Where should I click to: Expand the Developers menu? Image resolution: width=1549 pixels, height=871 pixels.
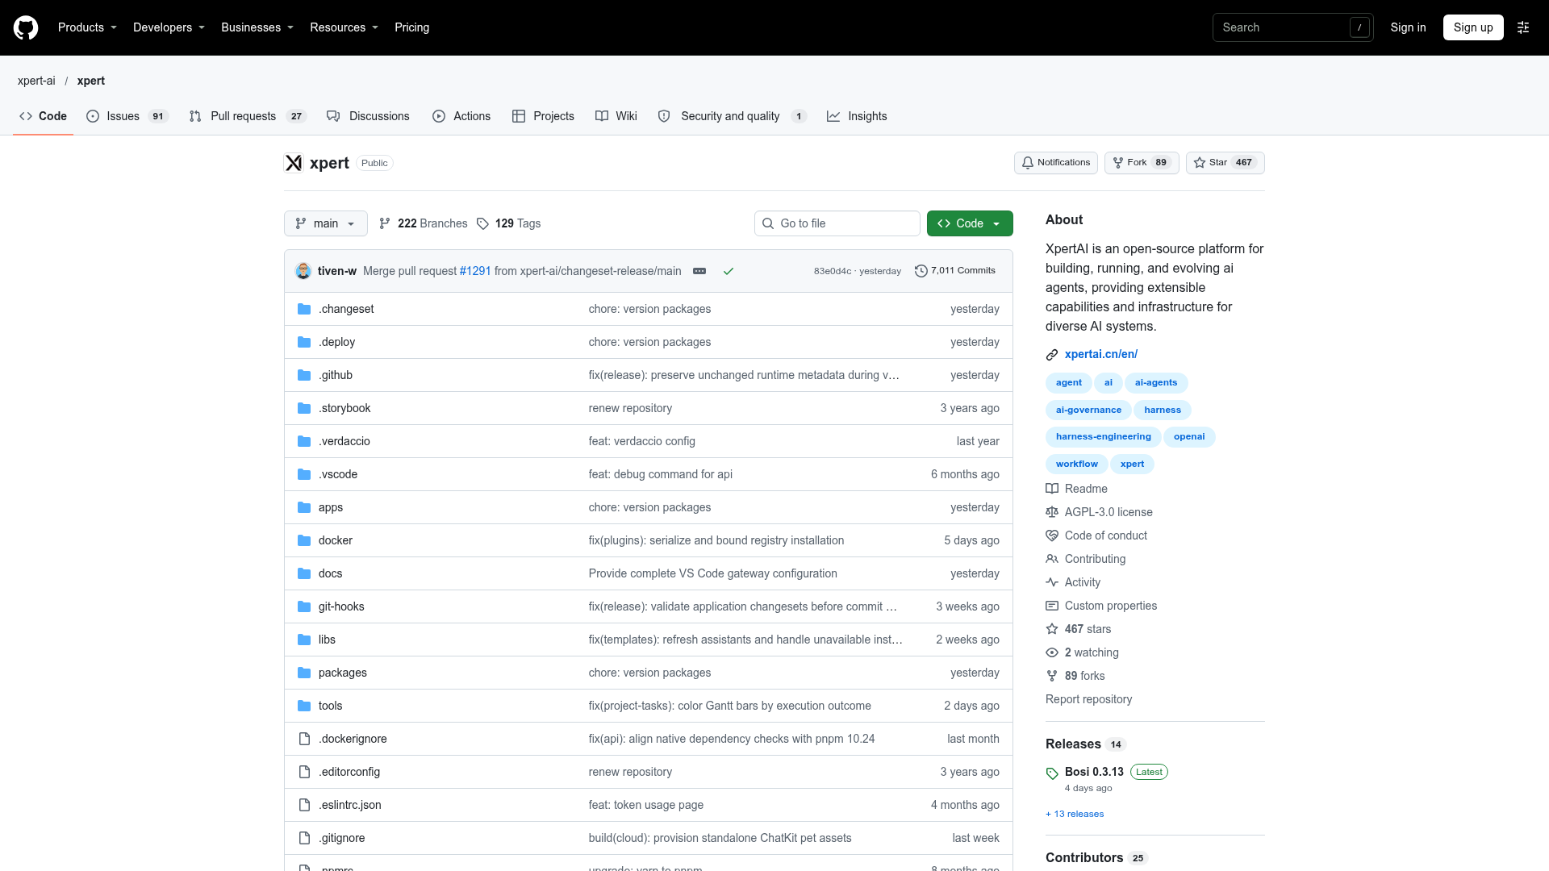(x=169, y=27)
